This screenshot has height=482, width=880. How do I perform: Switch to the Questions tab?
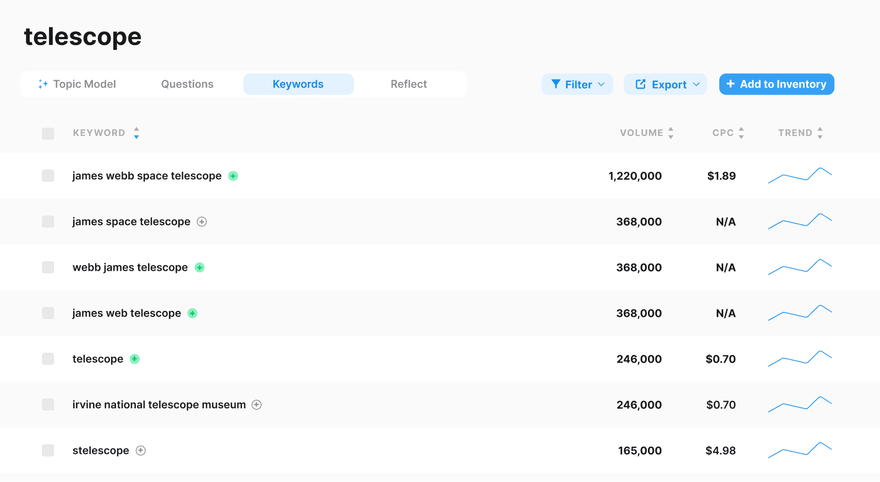[x=187, y=84]
